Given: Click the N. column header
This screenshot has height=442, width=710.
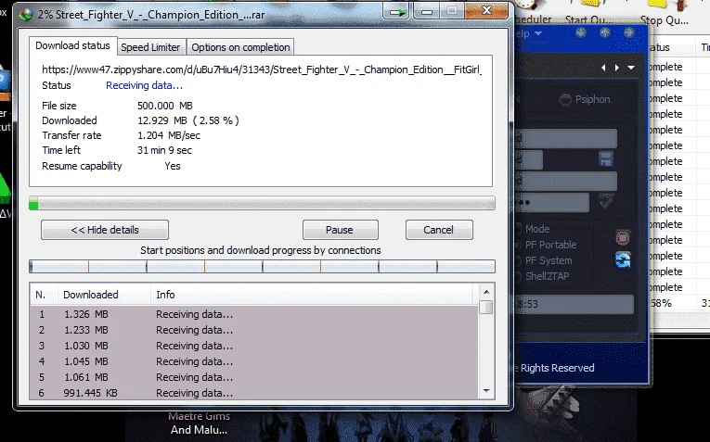Looking at the screenshot, I should coord(44,295).
